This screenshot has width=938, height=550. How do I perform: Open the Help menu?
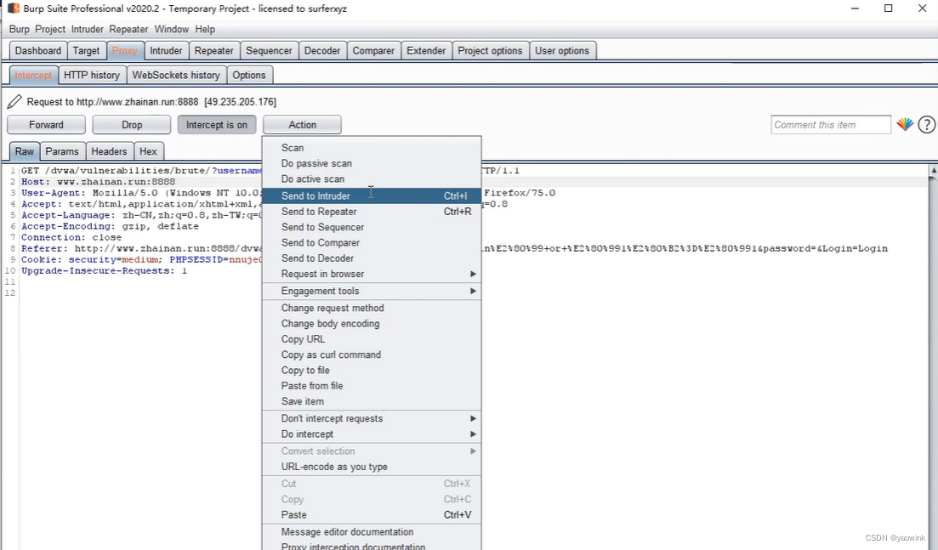(x=205, y=29)
